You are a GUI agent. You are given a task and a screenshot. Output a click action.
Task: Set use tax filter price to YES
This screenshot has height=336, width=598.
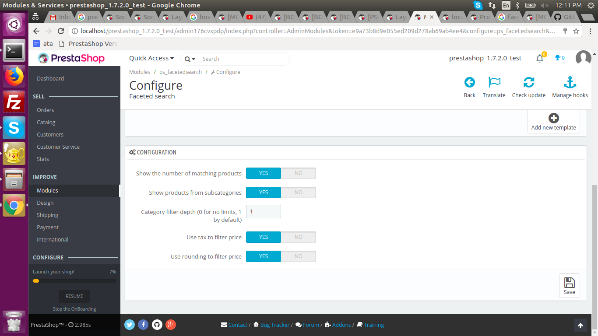pyautogui.click(x=264, y=237)
